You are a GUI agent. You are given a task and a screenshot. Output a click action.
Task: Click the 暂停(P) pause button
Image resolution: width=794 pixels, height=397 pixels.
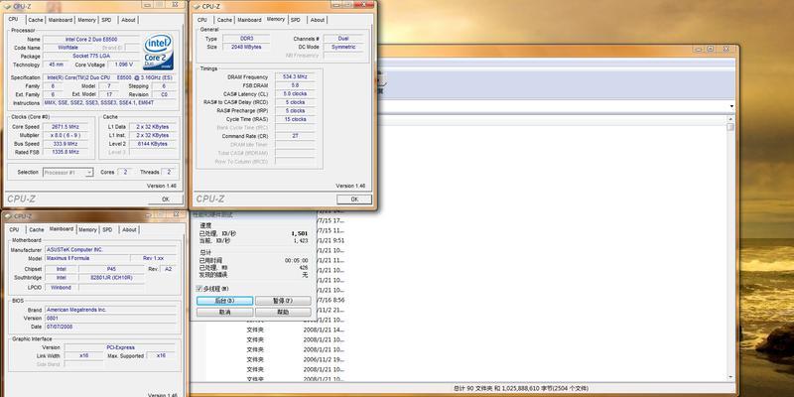click(283, 301)
